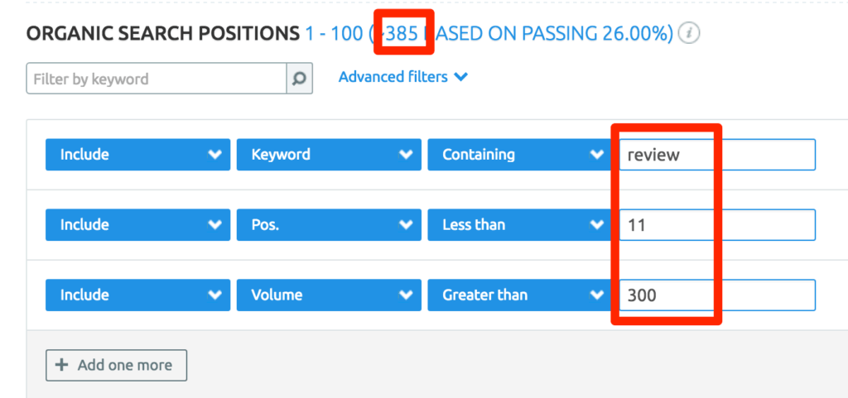Focus the Filter by keyword field
The image size is (848, 398).
[157, 79]
